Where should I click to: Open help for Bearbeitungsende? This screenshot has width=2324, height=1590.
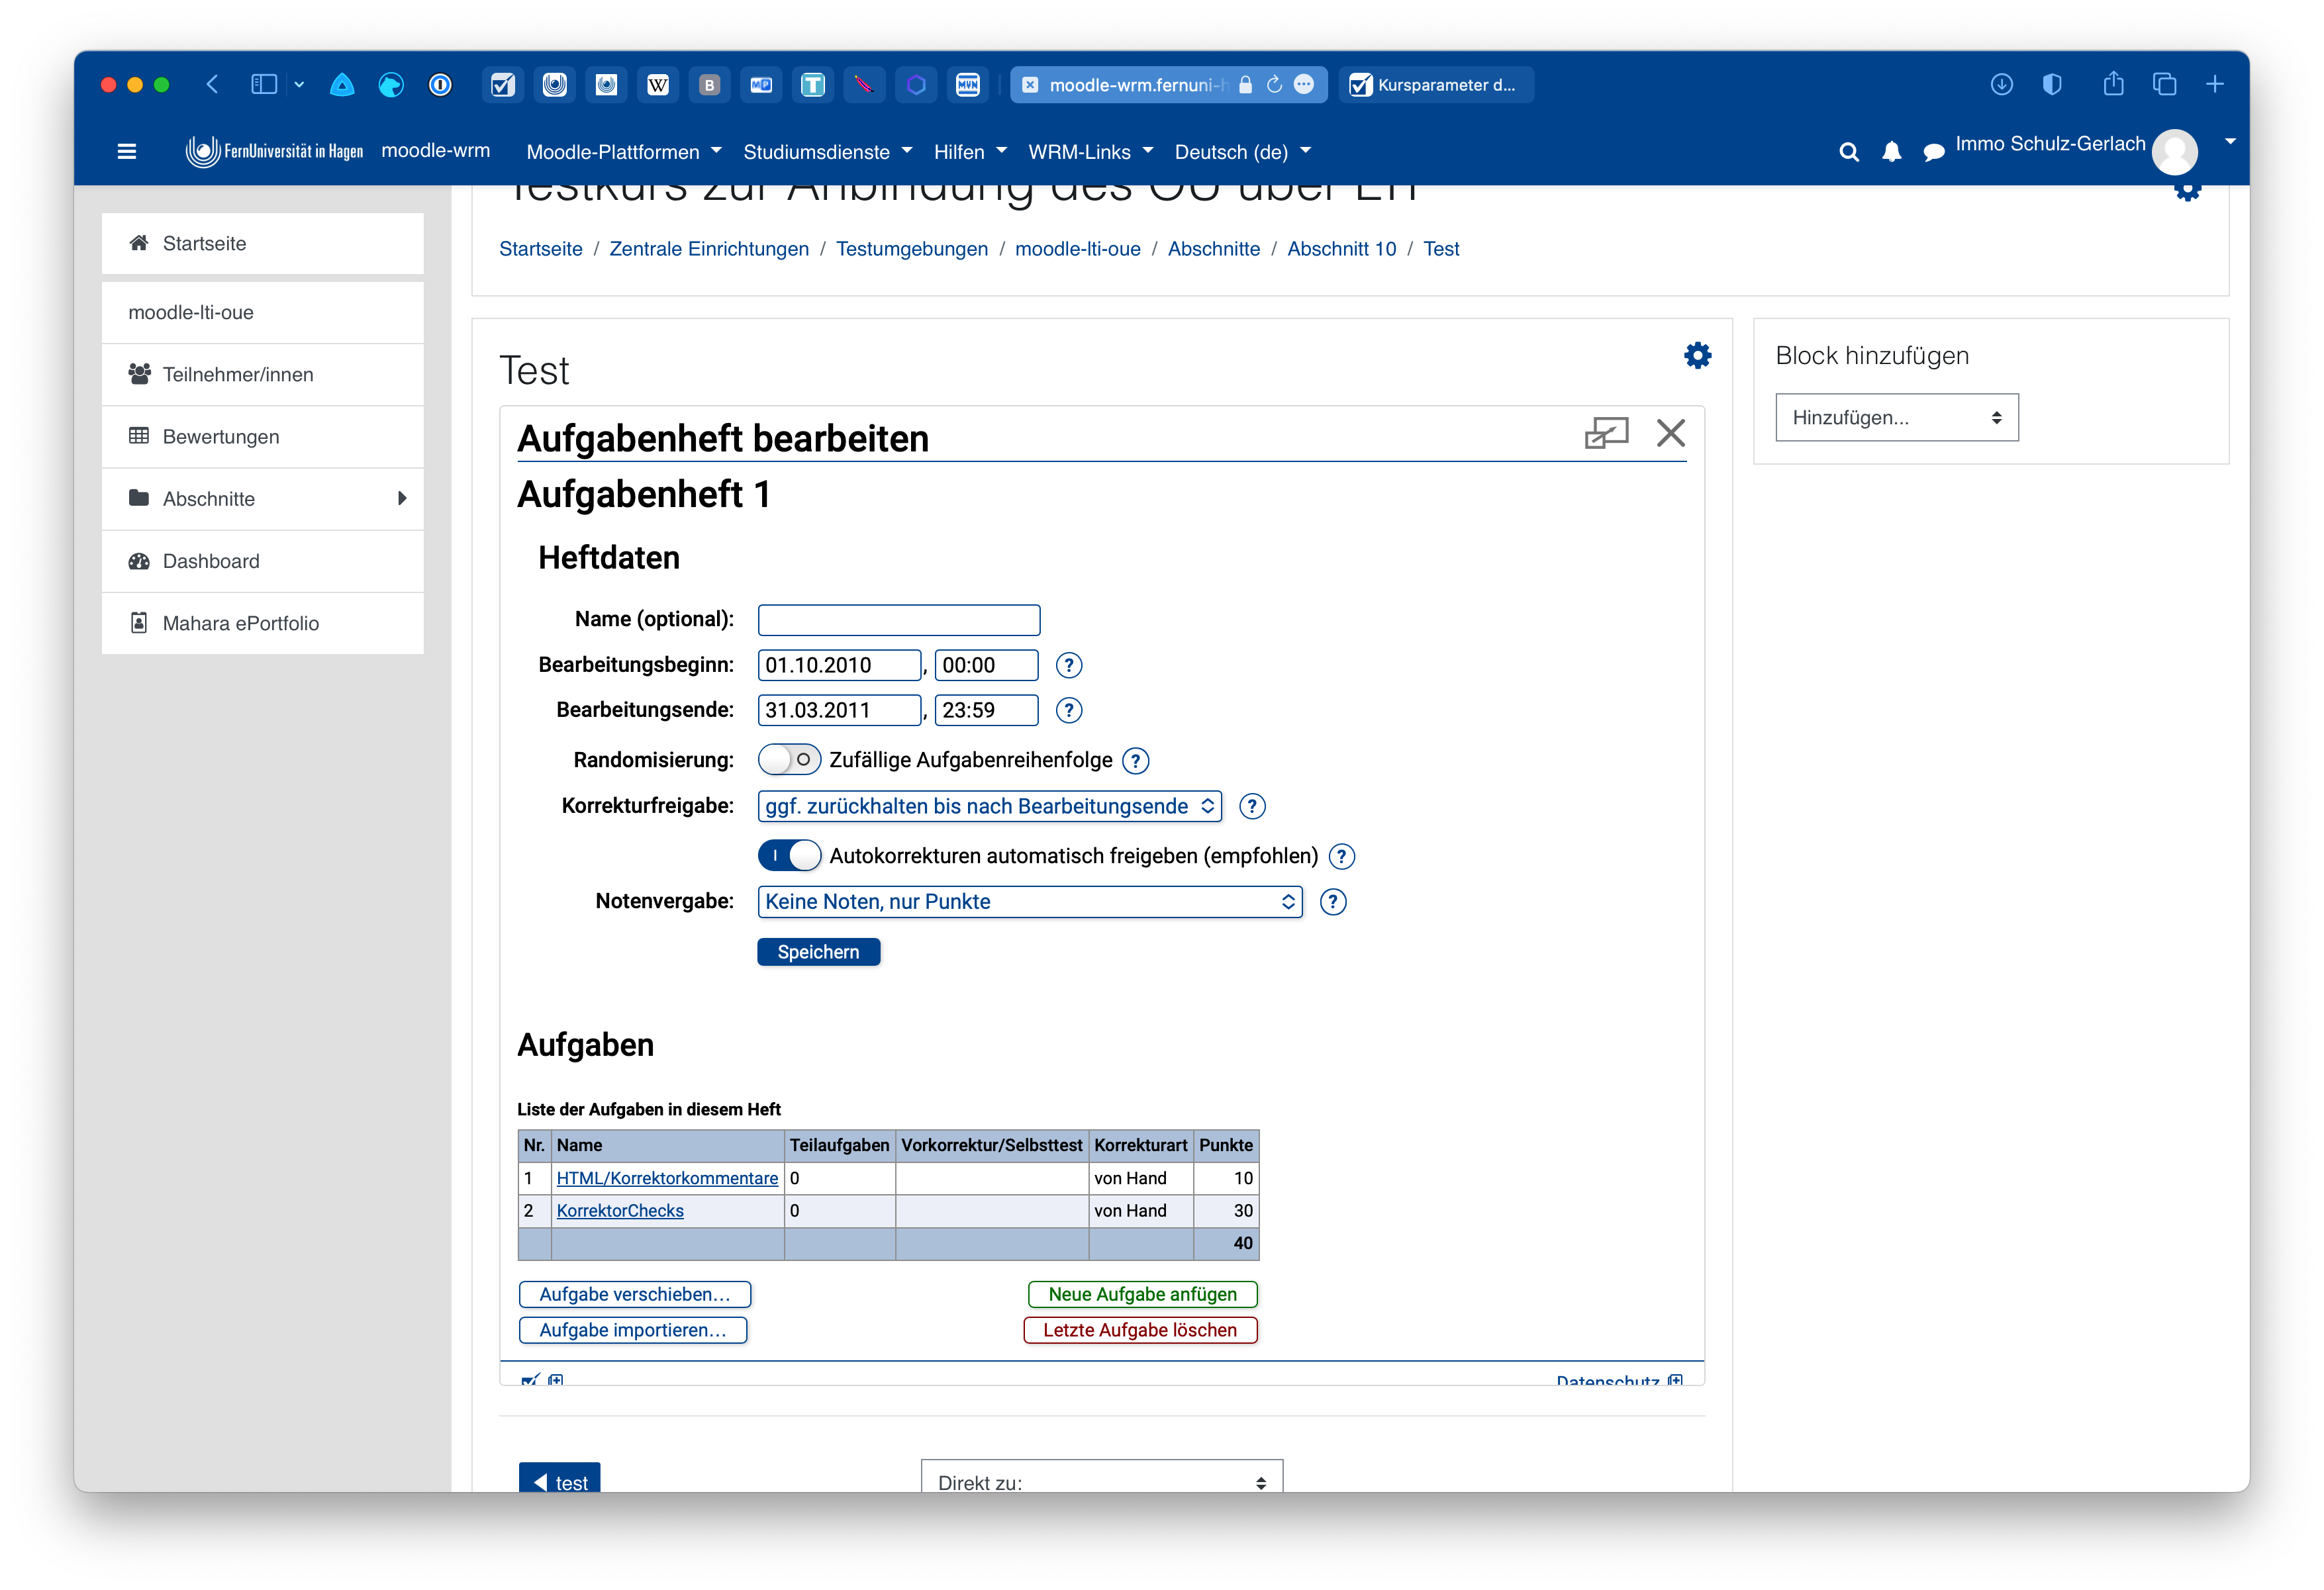click(x=1069, y=710)
